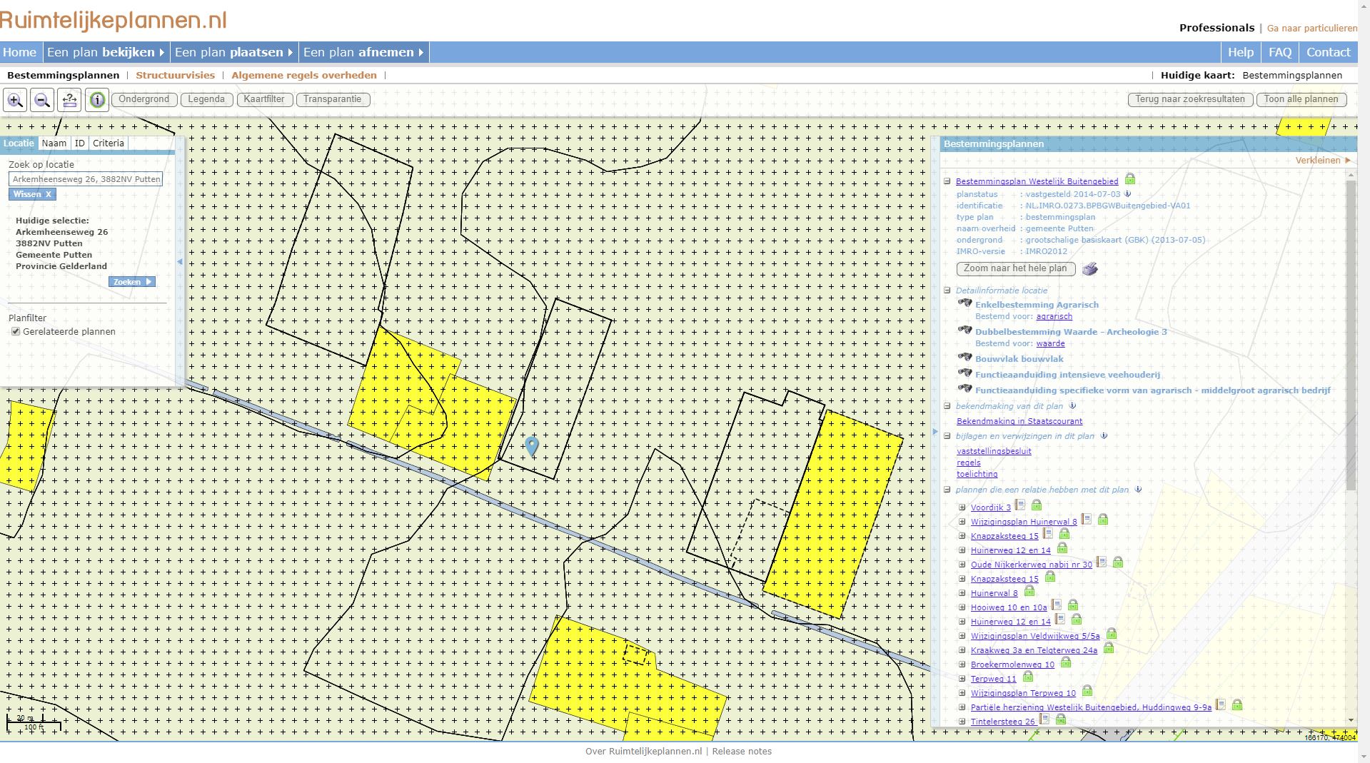The image size is (1370, 763).
Task: Collapse the Bestemmingsplan Westelijk Buitengebied section
Action: 947,181
